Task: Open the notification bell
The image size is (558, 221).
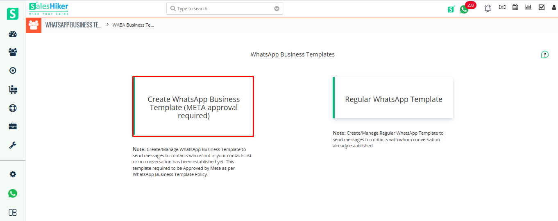Action: (x=488, y=8)
